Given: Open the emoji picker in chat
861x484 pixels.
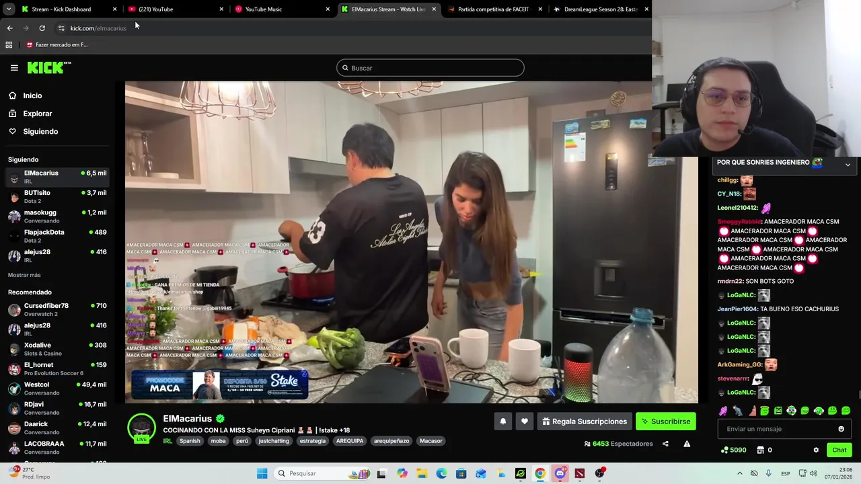Looking at the screenshot, I should pyautogui.click(x=841, y=429).
